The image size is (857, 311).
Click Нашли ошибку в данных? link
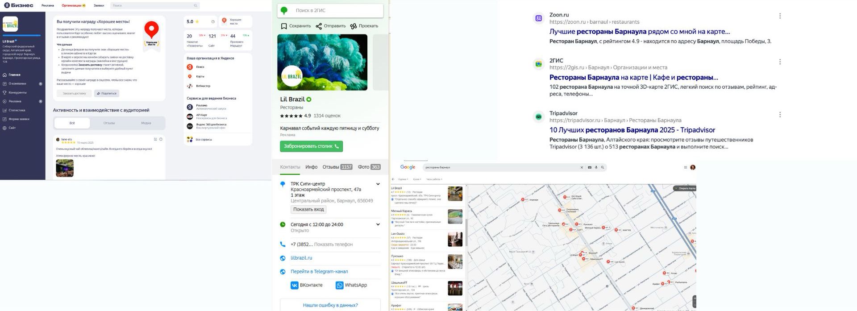pyautogui.click(x=330, y=305)
